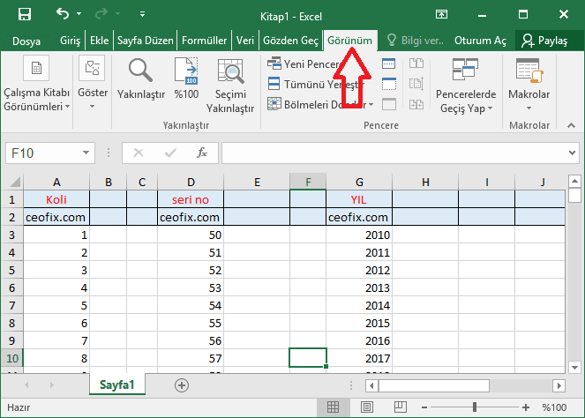585x418 pixels.
Task: Open the undo history dropdown arrow
Action: [79, 14]
